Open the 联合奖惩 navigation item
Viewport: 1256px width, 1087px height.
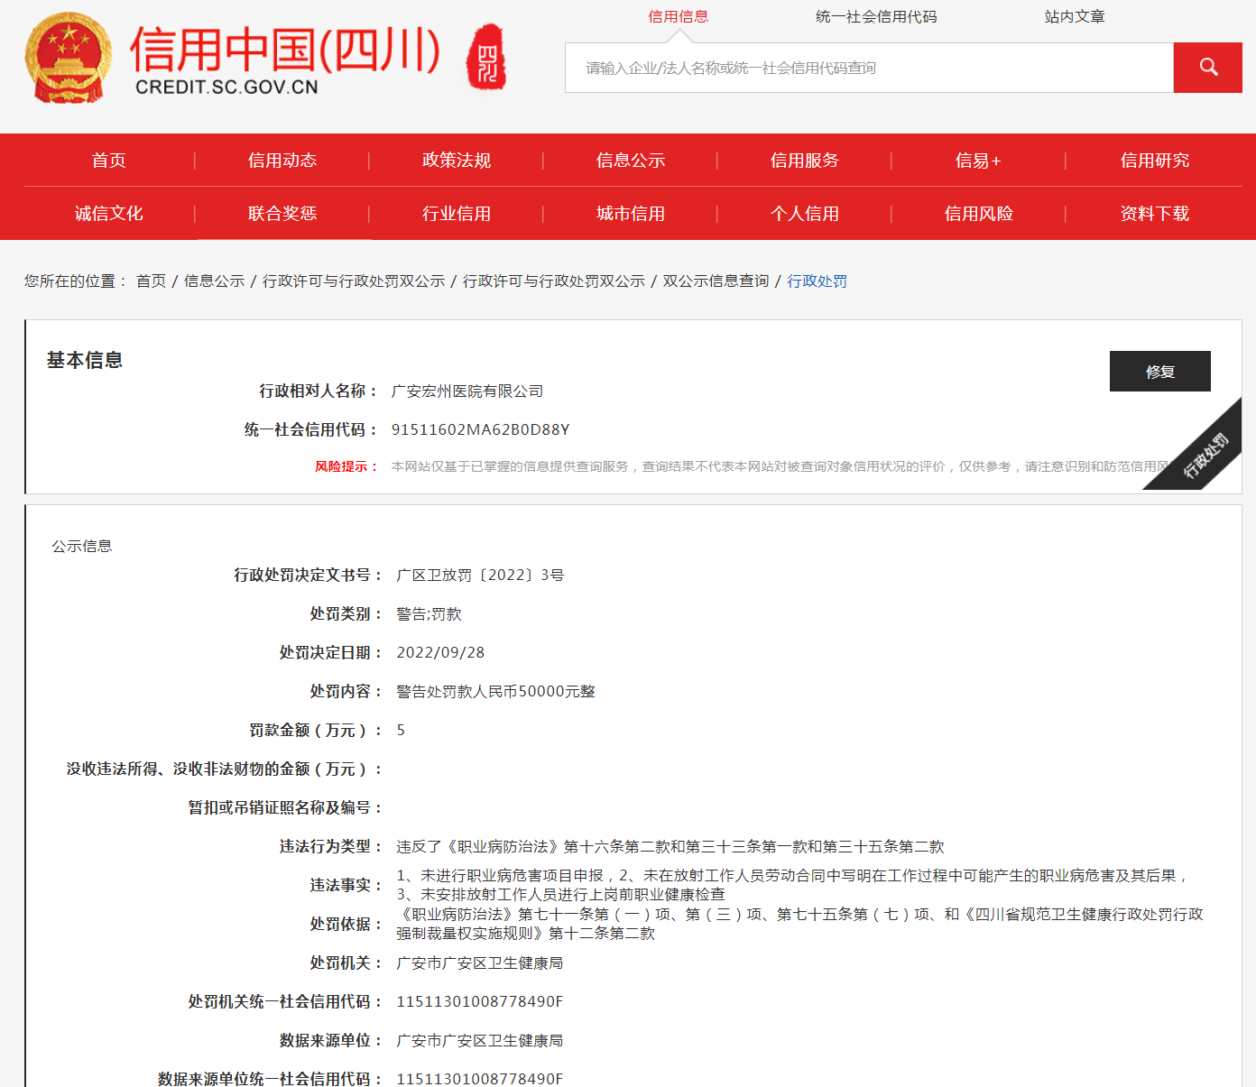282,214
